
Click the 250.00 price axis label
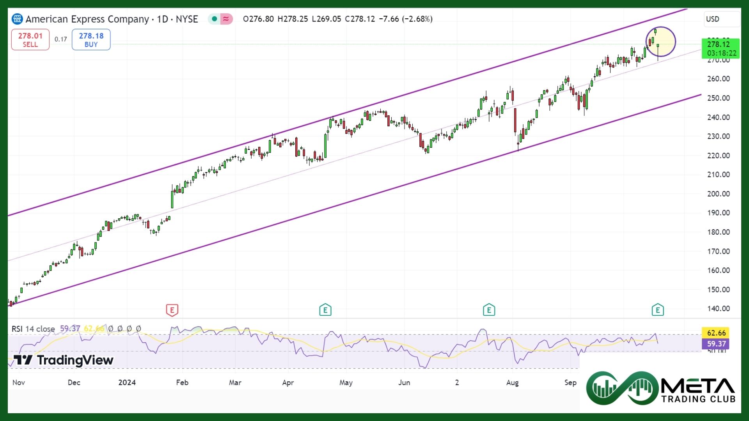pyautogui.click(x=719, y=98)
